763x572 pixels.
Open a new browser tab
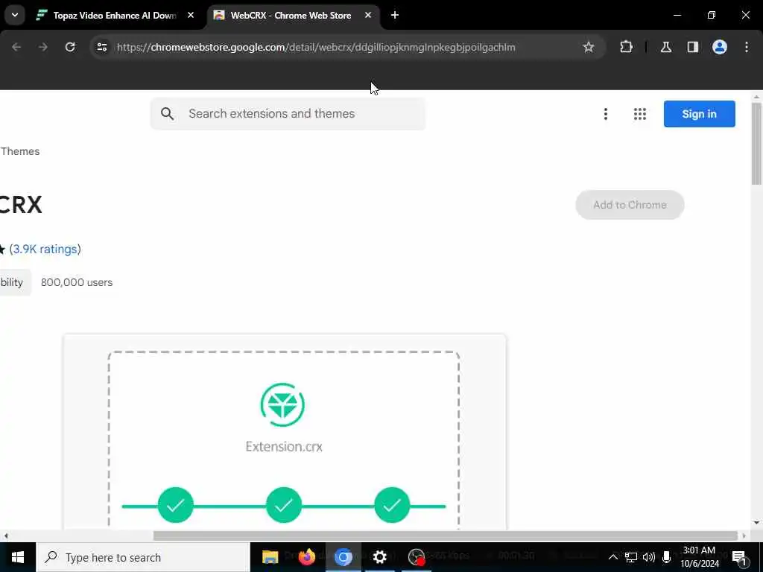point(395,16)
